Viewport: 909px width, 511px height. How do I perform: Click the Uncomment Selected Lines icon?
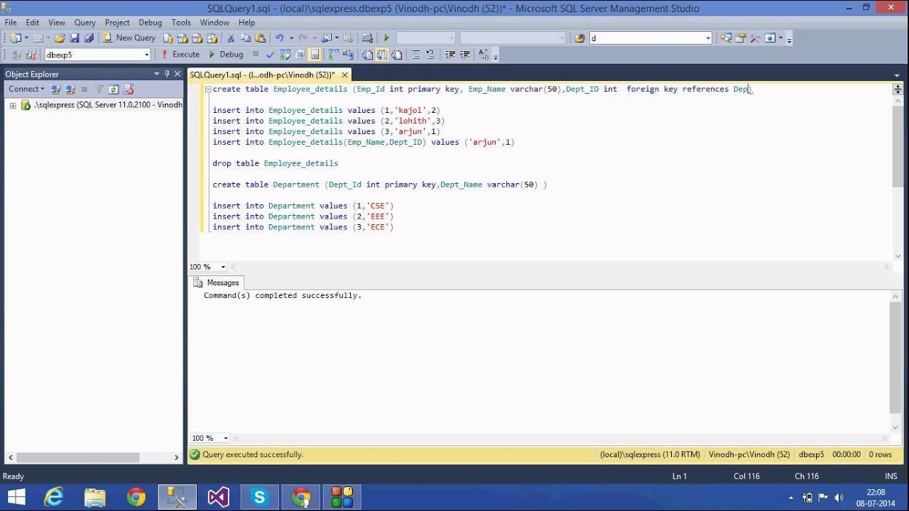pos(430,54)
